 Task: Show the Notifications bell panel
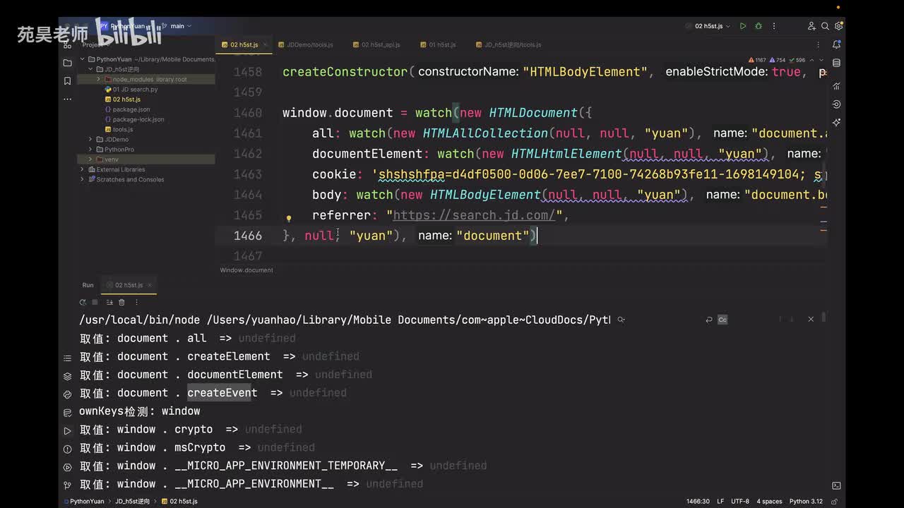pos(837,44)
